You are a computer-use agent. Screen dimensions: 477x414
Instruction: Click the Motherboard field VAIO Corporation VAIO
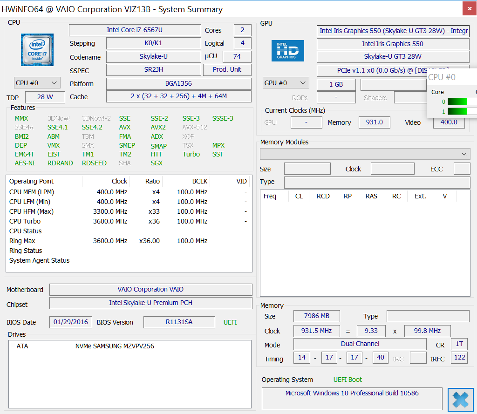pyautogui.click(x=150, y=289)
